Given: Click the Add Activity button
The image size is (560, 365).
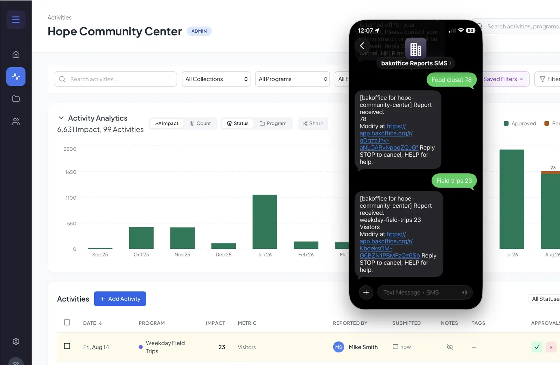Looking at the screenshot, I should pyautogui.click(x=120, y=299).
